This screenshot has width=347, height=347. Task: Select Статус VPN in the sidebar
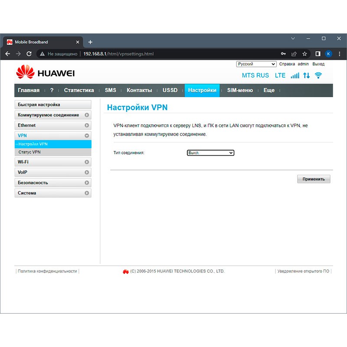click(x=29, y=152)
